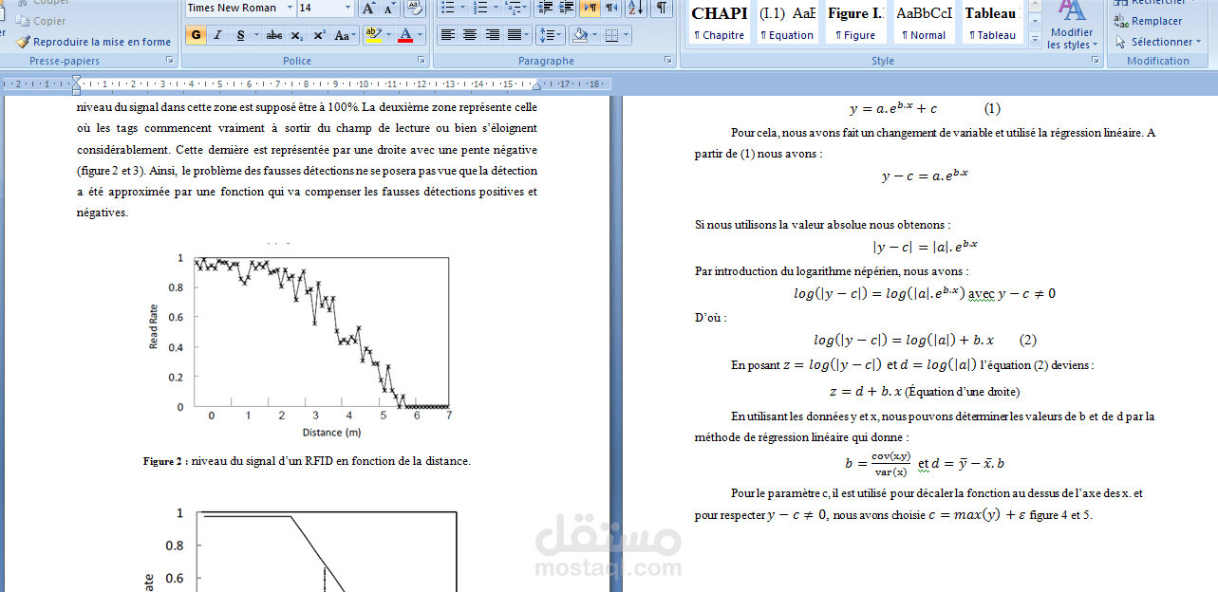Open borders dropdown arrow
Image resolution: width=1218 pixels, height=592 pixels.
(625, 35)
